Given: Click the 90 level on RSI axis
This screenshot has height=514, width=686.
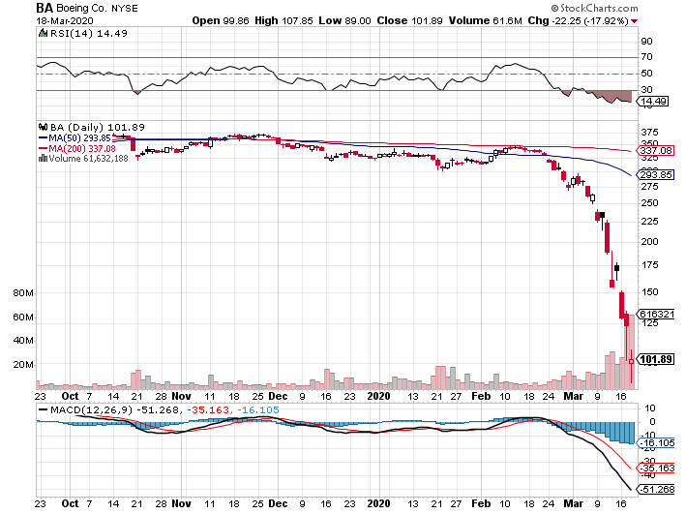Looking at the screenshot, I should point(646,42).
